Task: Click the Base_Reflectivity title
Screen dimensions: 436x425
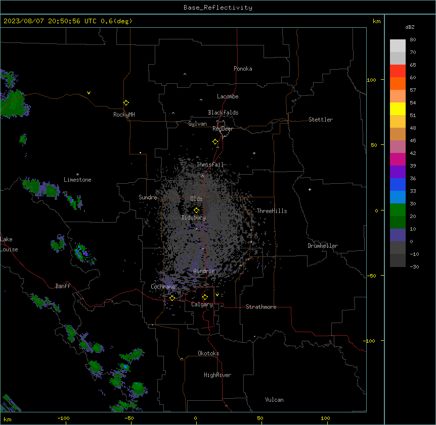Action: click(x=218, y=8)
